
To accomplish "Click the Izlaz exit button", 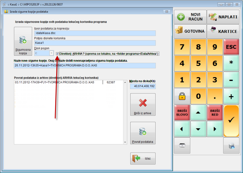I will click(143, 158).
